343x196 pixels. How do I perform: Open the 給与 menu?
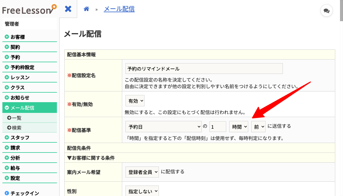click(30, 168)
